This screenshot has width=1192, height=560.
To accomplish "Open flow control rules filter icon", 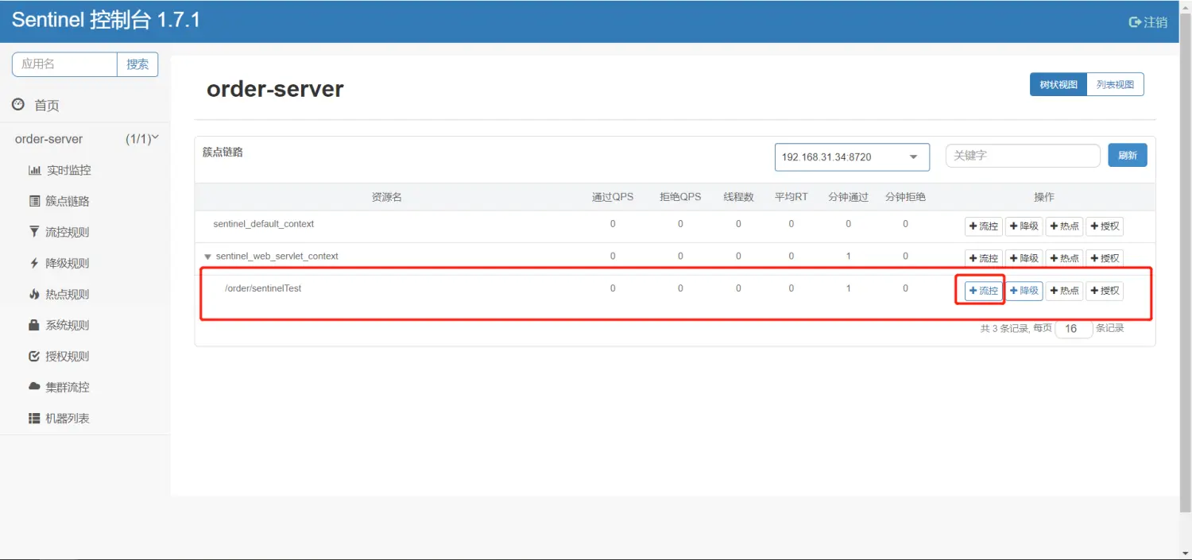I will pos(34,233).
